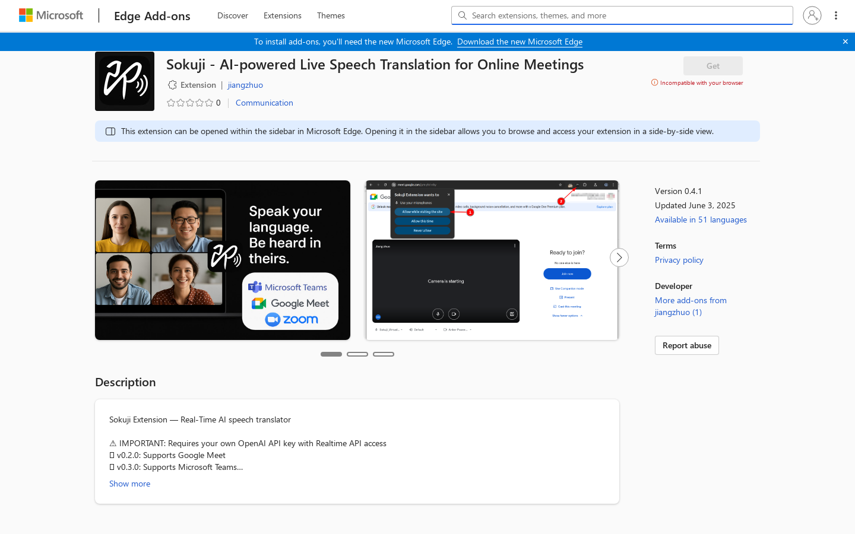This screenshot has height=534, width=855.
Task: Click the Version 0.4.1 text
Action: (x=678, y=191)
